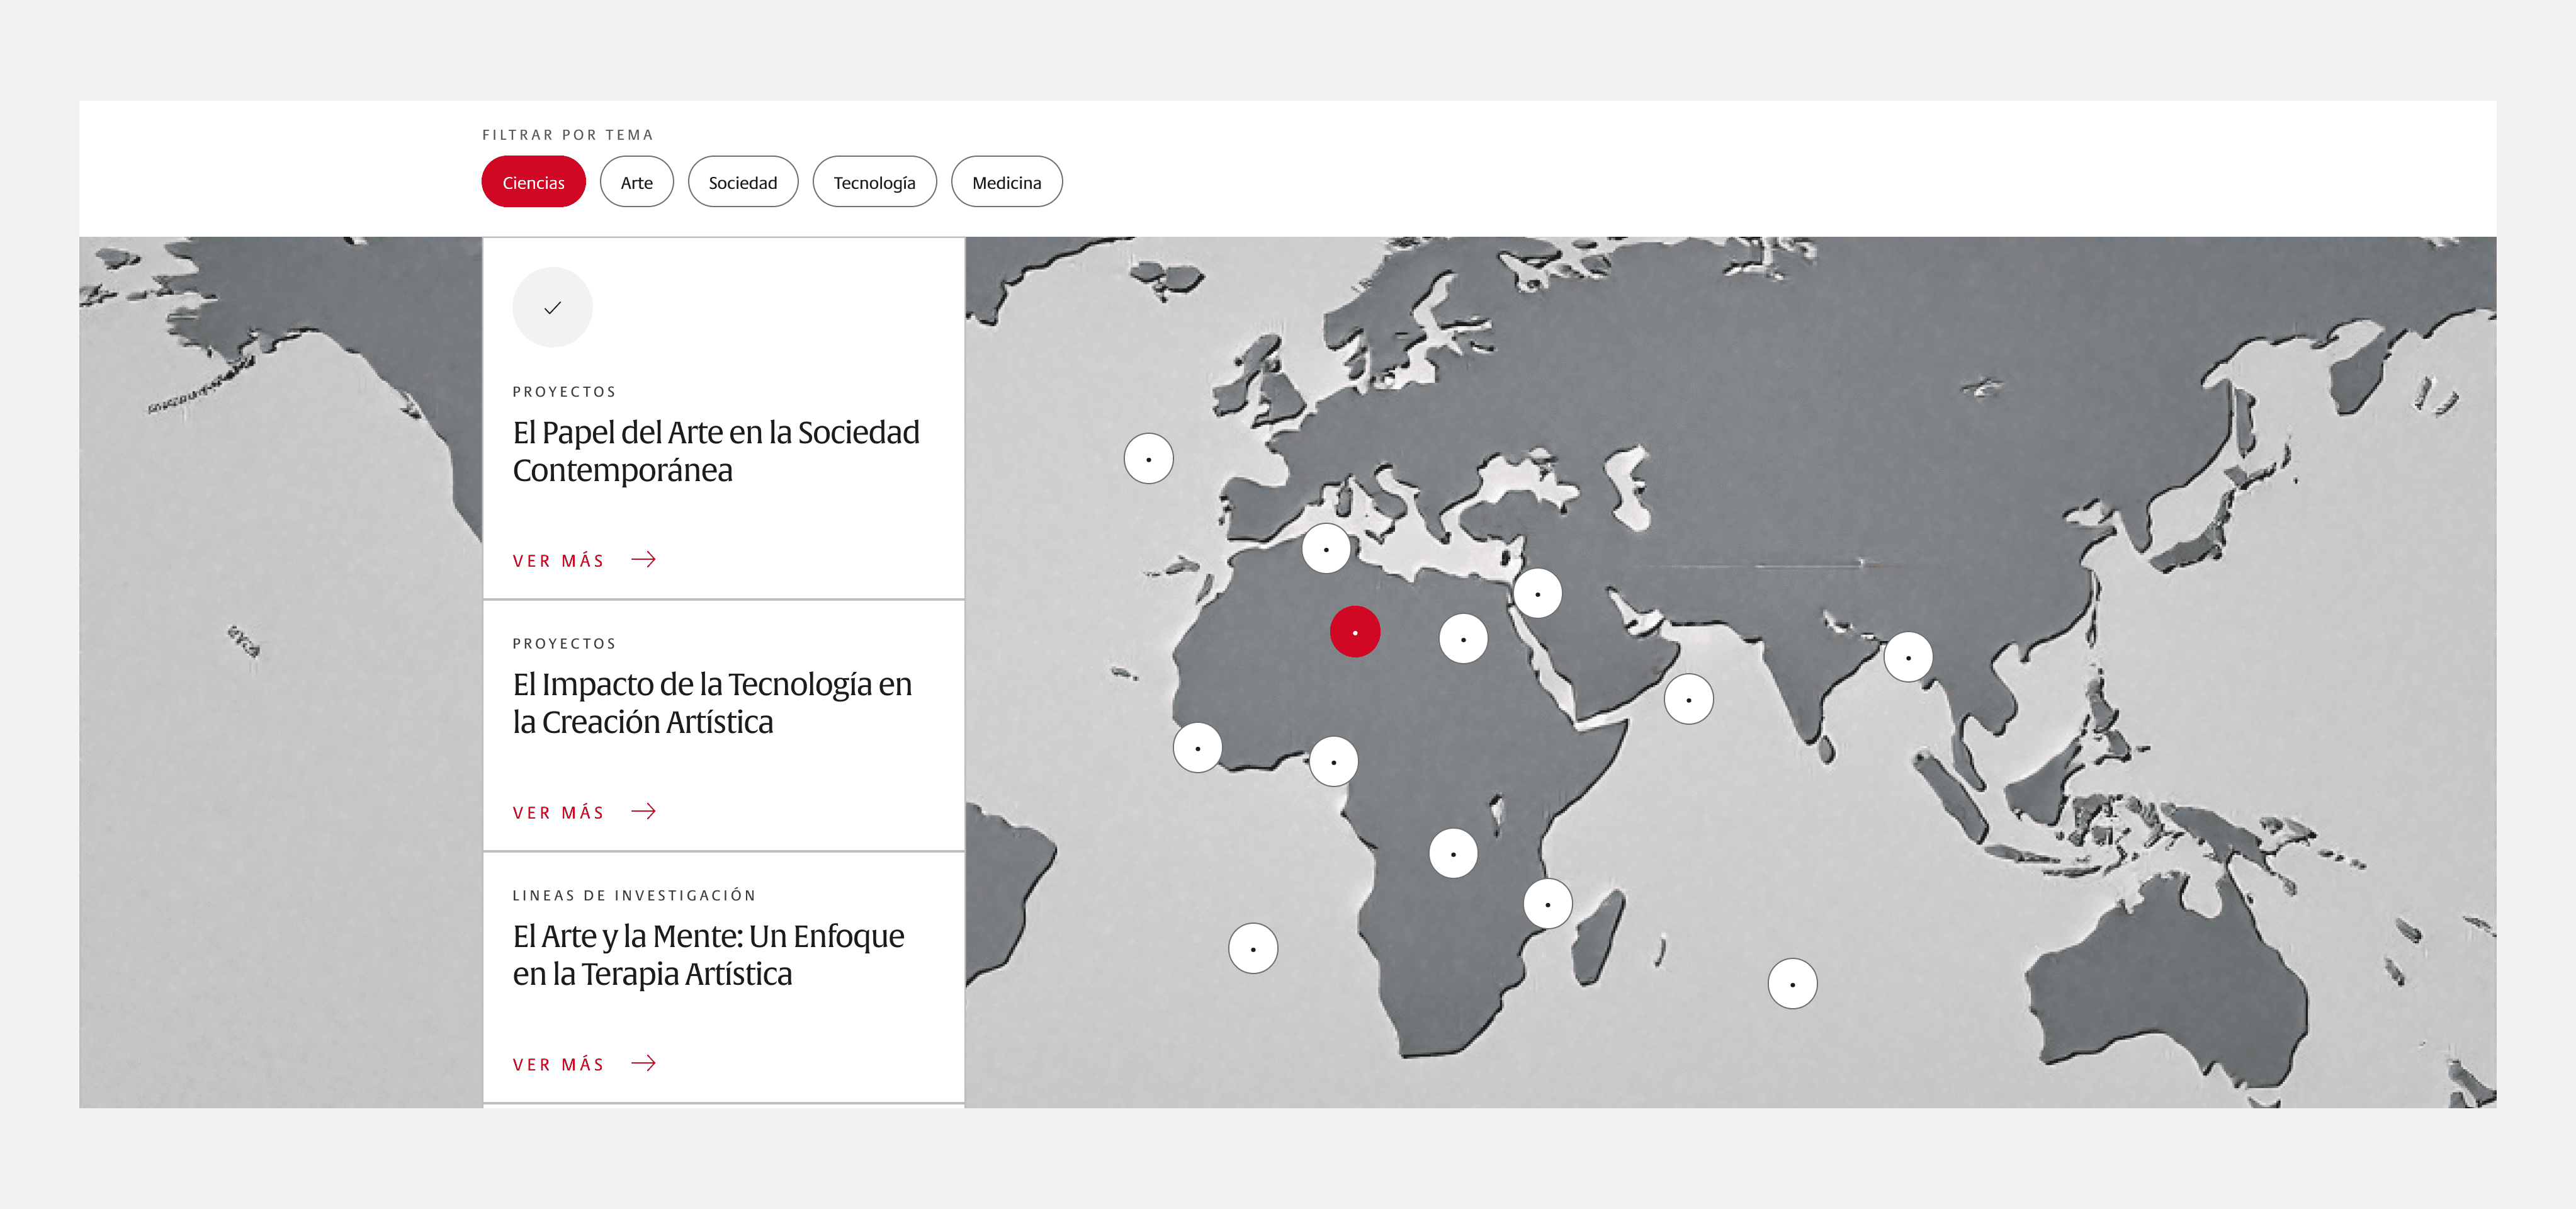
Task: Deselect the Ciencias filter
Action: pyautogui.click(x=533, y=182)
